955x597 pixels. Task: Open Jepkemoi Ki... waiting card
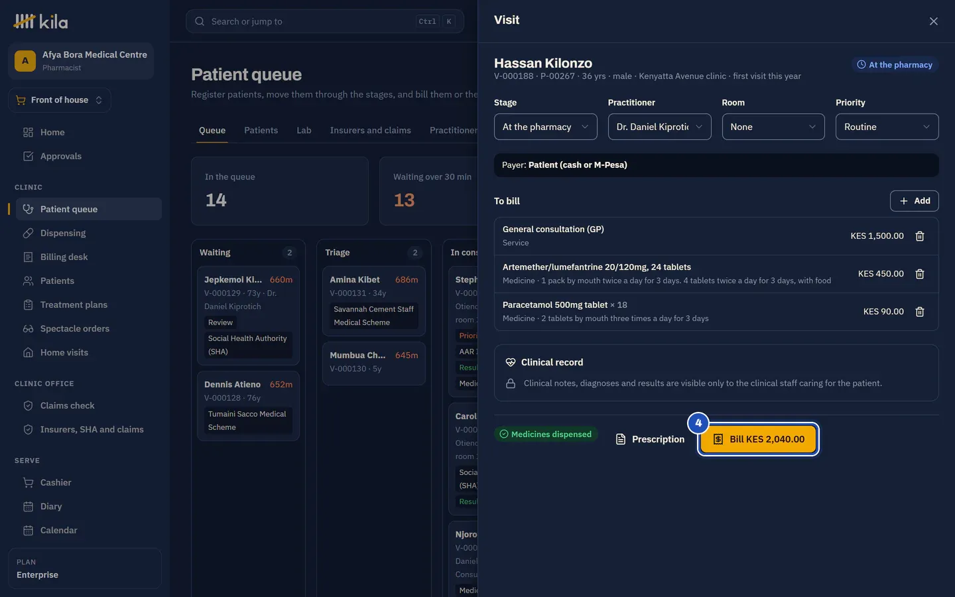tap(248, 315)
